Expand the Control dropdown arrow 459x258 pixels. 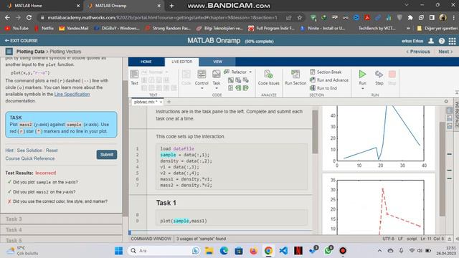[202, 88]
